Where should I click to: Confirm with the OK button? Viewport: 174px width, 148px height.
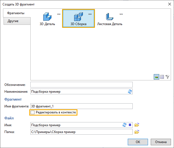(138, 142)
